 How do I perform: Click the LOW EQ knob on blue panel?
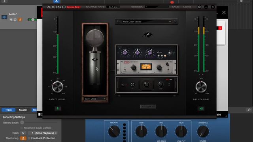[x=142, y=131]
